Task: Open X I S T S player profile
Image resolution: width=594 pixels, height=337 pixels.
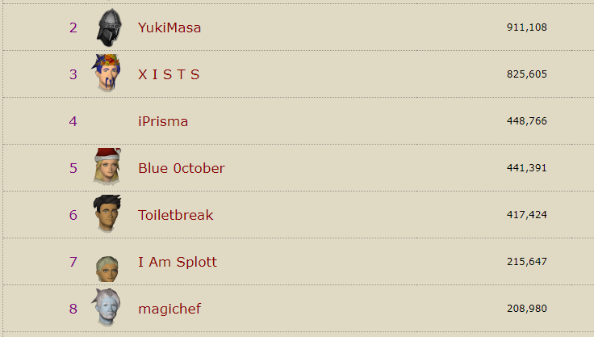Action: (x=169, y=74)
